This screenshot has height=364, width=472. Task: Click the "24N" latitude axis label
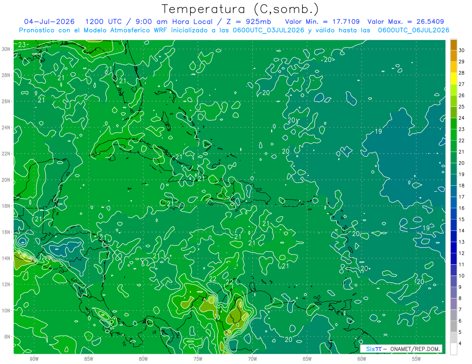pos(7,128)
